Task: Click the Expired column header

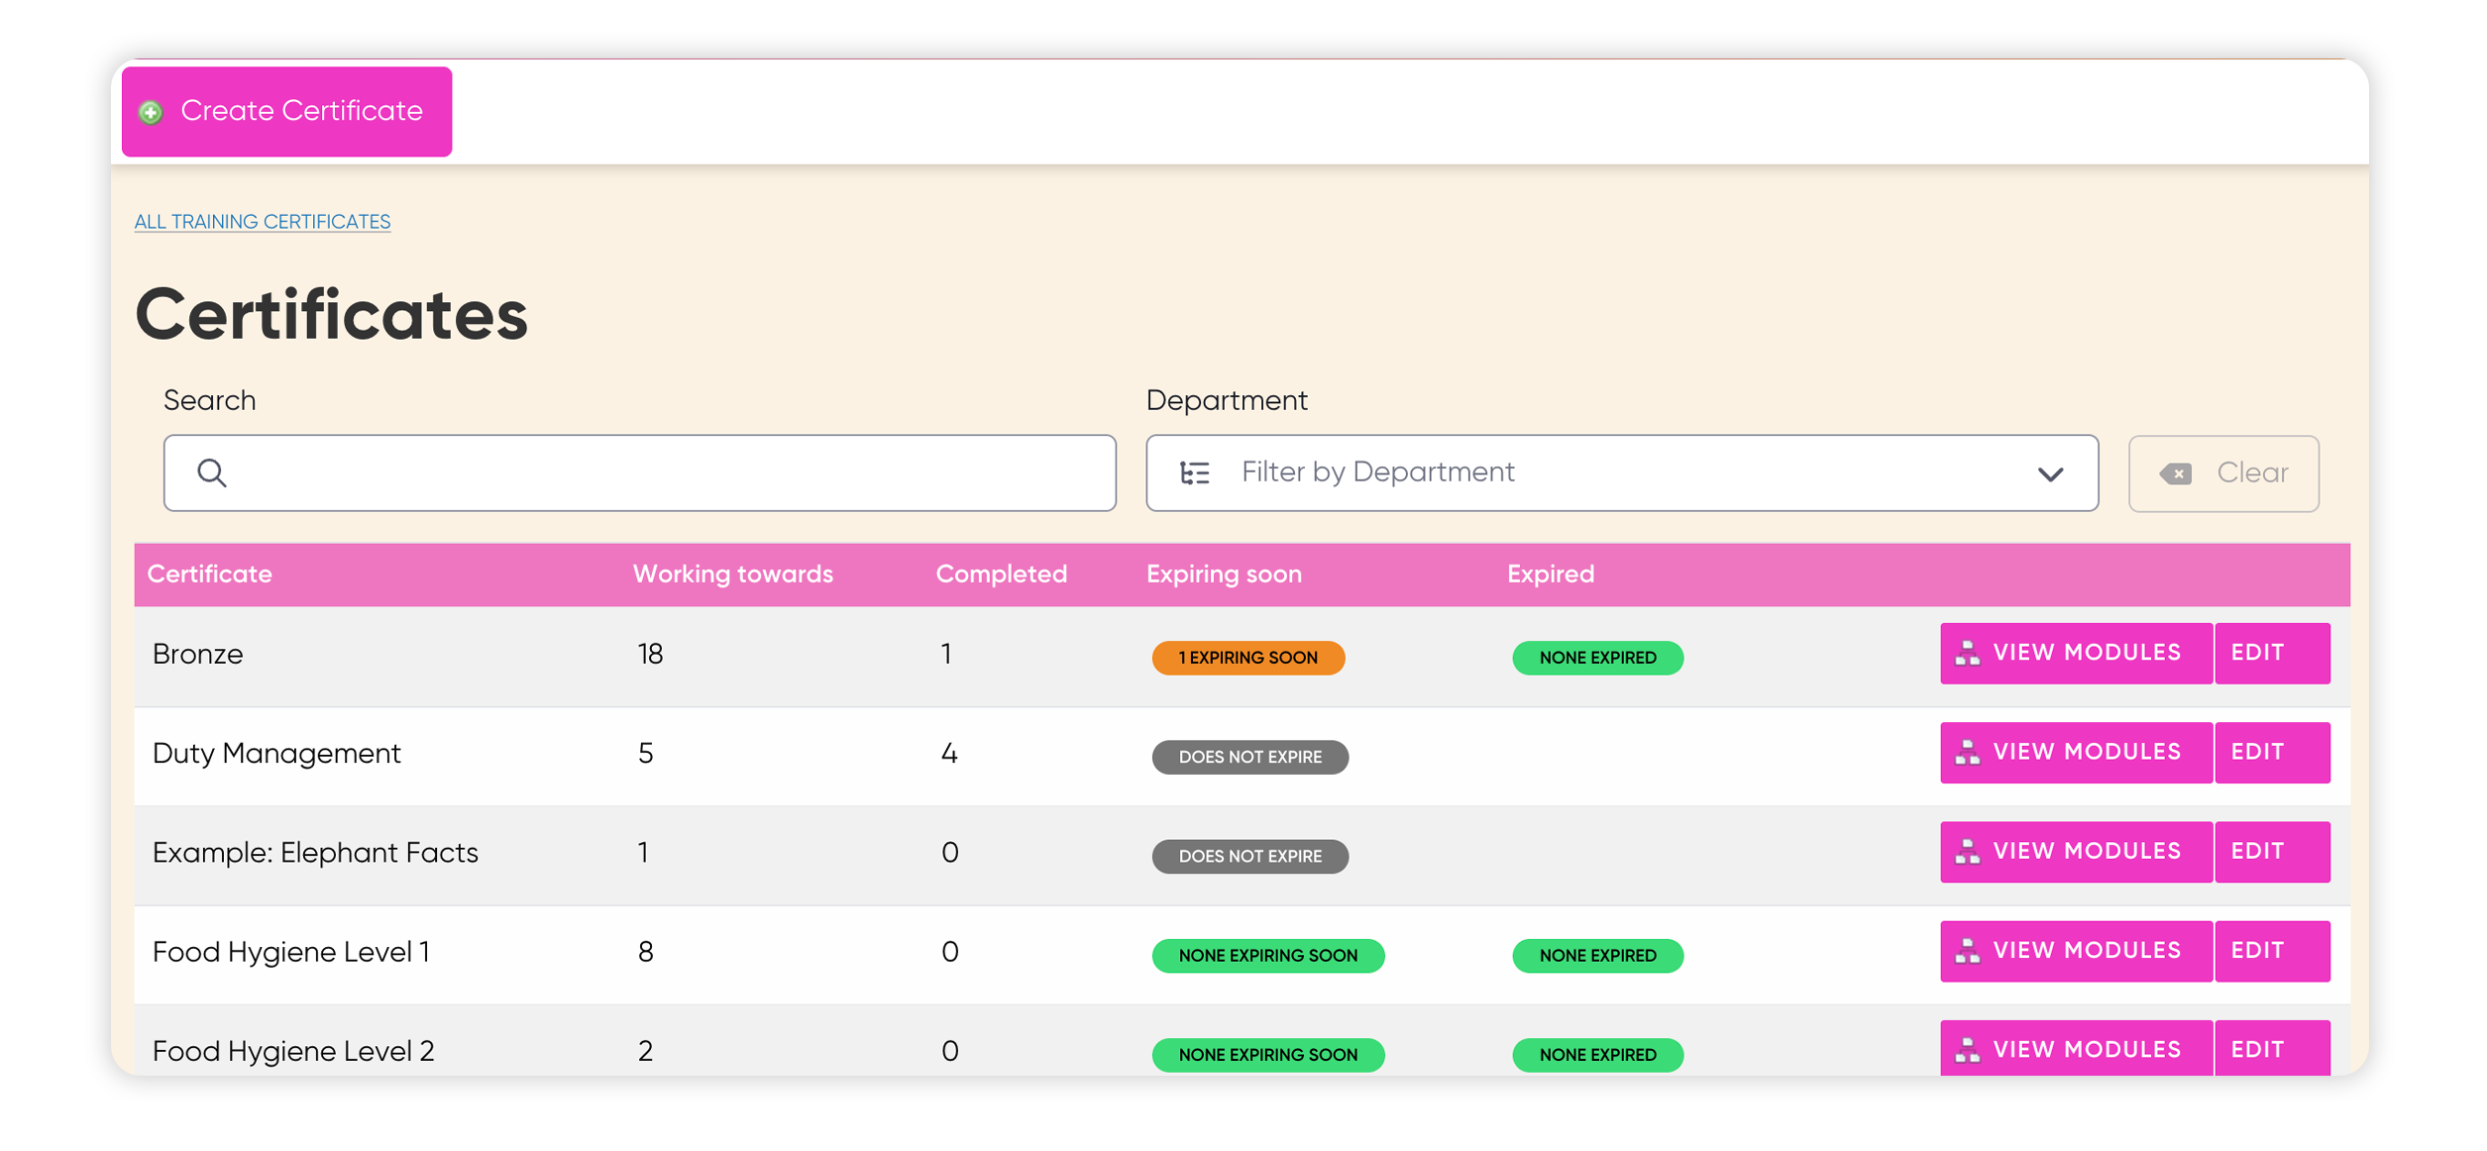Action: pyautogui.click(x=1551, y=575)
